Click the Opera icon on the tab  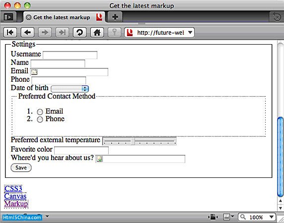(x=99, y=17)
